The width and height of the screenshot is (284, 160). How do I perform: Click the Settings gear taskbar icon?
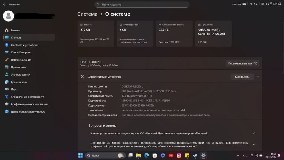[203, 155]
